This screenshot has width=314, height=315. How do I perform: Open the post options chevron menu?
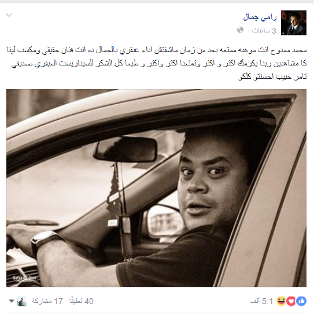[9, 15]
